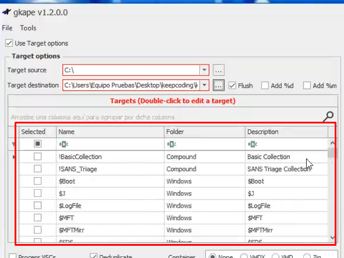Click the search magnifier icon above the targets grid
The width and height of the screenshot is (344, 258).
(328, 116)
